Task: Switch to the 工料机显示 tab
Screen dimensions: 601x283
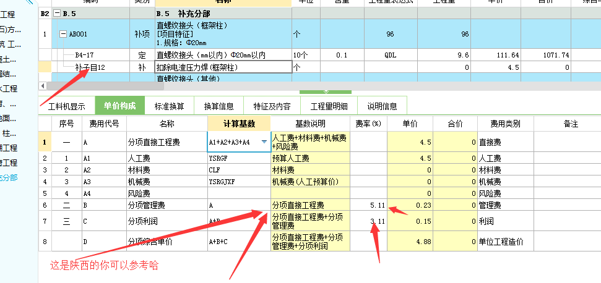Action: 67,106
